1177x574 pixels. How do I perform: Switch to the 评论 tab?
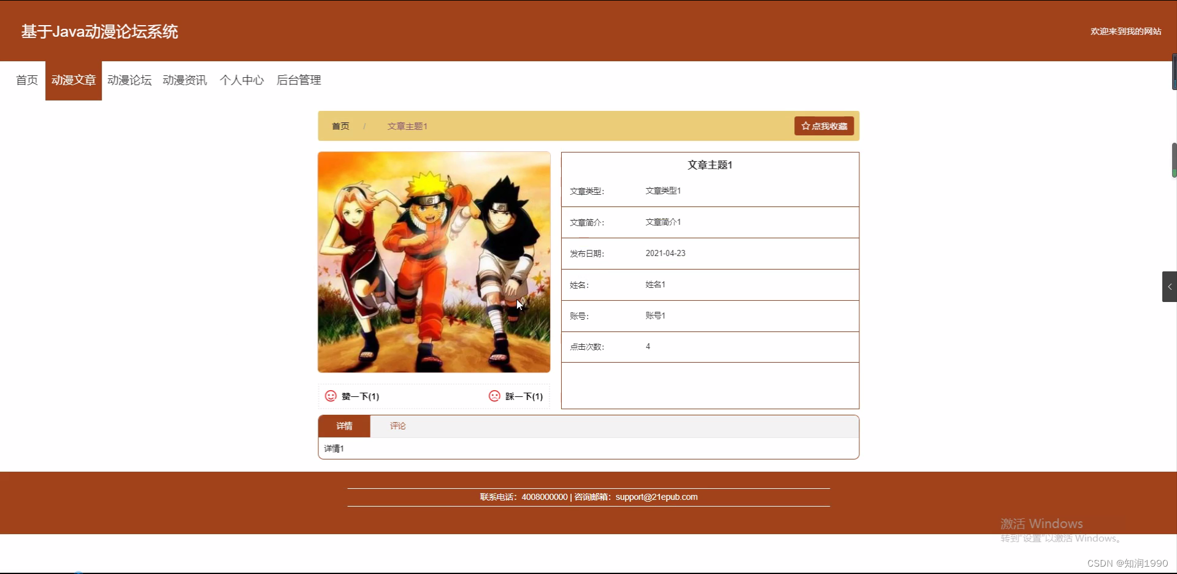coord(397,426)
